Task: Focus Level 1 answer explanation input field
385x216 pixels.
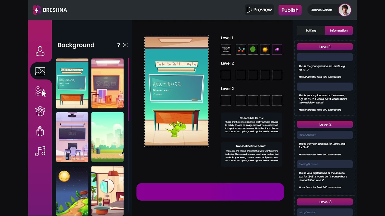Action: coord(325,87)
